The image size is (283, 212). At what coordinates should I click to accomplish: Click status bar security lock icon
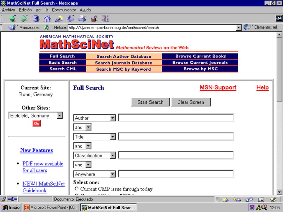click(3, 199)
